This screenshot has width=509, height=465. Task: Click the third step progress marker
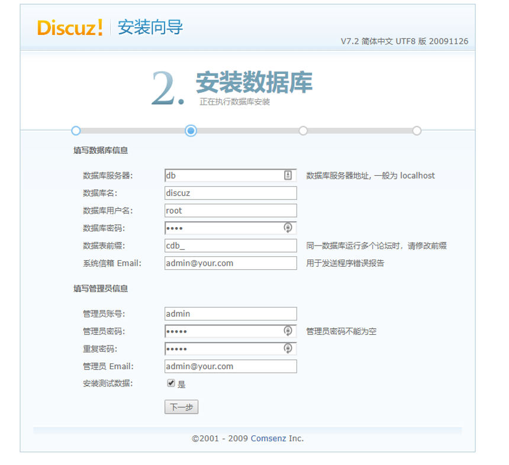point(303,131)
